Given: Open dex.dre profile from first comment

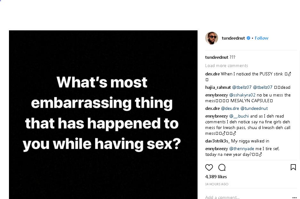Looking at the screenshot, I should point(212,74).
